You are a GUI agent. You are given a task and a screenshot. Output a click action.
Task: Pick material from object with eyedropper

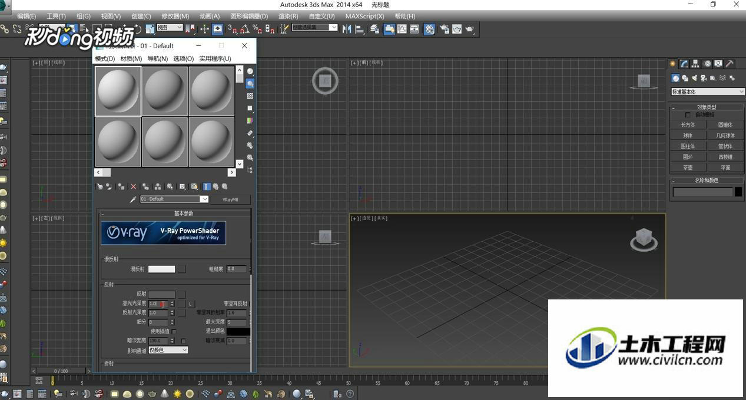pyautogui.click(x=133, y=199)
